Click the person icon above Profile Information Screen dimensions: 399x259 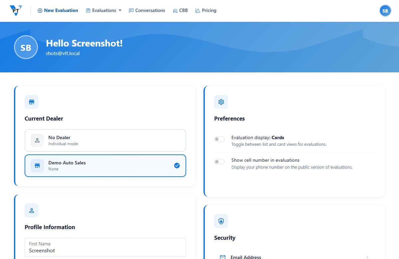(x=32, y=211)
